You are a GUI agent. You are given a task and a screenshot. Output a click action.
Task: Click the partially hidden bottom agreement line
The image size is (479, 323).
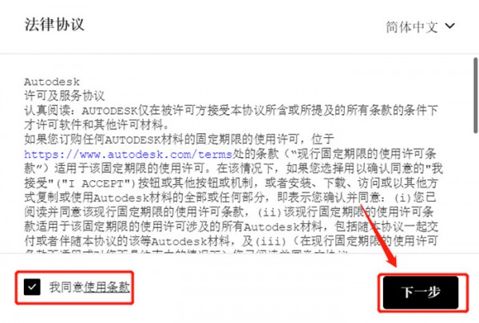186,251
